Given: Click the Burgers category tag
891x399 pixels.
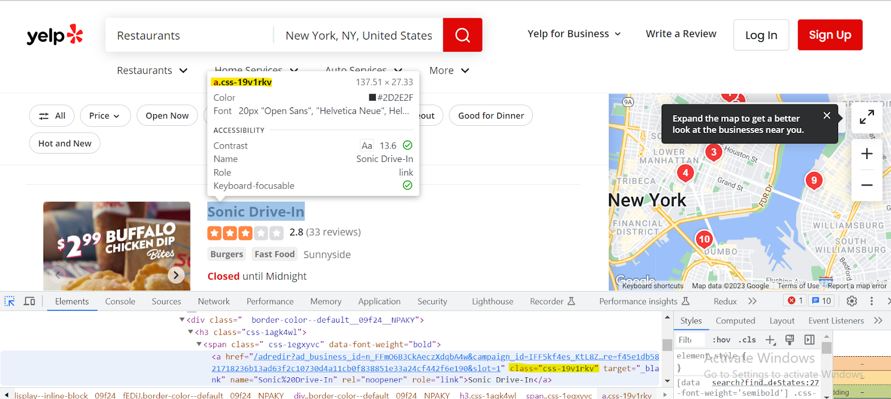Looking at the screenshot, I should tap(227, 254).
